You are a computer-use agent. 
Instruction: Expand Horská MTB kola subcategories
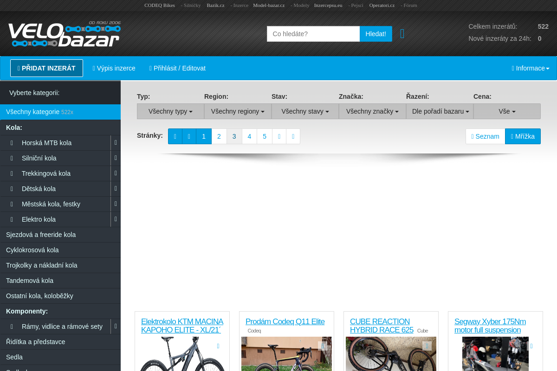click(x=116, y=143)
